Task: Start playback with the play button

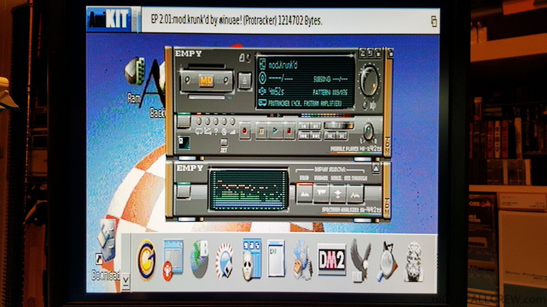Action: (x=275, y=131)
